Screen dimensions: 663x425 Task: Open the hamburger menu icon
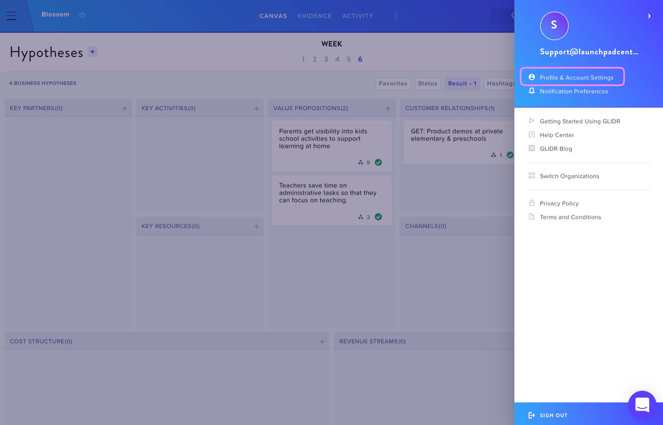pos(12,16)
